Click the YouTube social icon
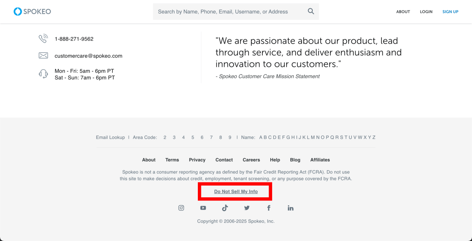This screenshot has width=472, height=241. tap(203, 208)
